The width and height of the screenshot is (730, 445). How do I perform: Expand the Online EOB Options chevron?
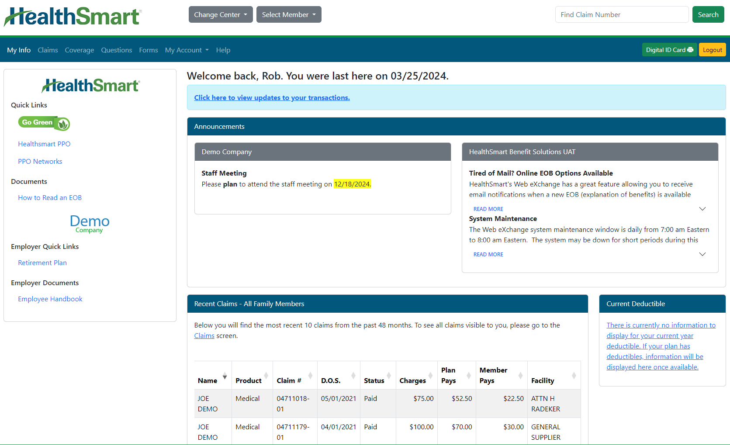tap(702, 209)
